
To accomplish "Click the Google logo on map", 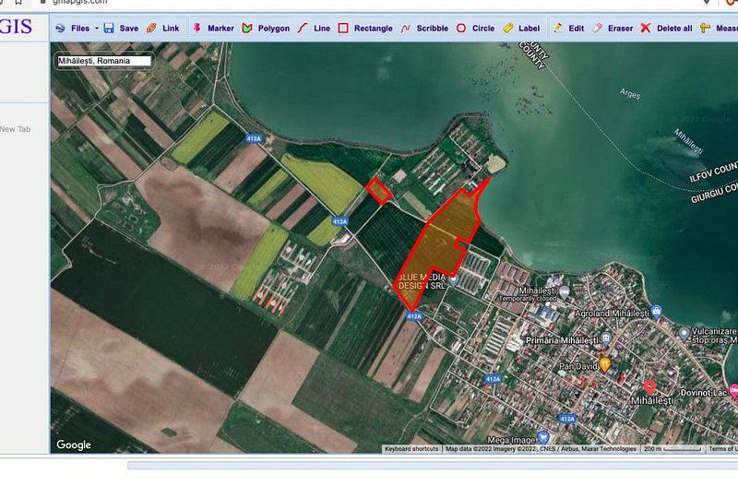I will point(74,445).
